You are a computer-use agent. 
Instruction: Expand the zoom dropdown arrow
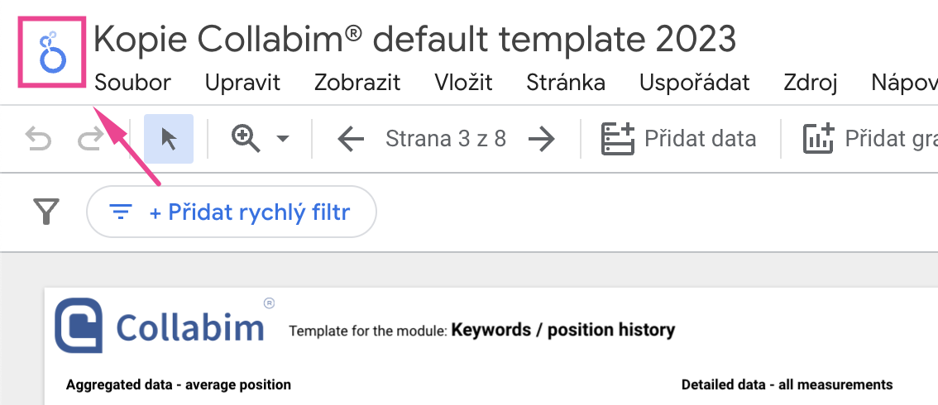(282, 139)
